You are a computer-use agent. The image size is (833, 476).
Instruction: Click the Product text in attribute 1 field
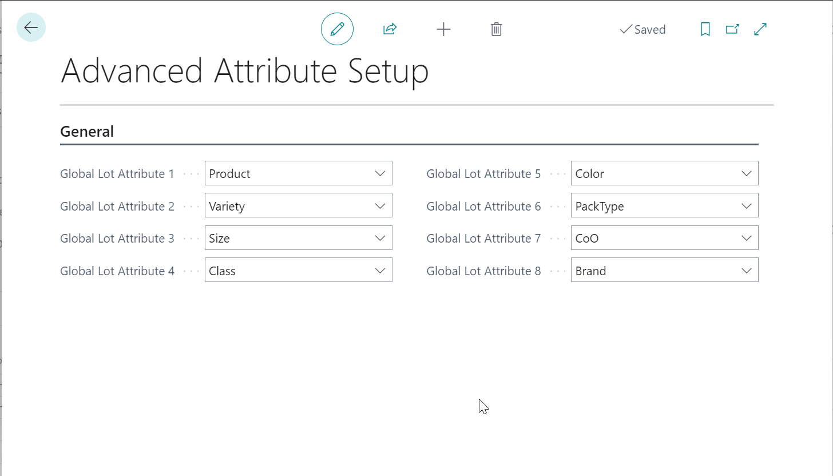[x=230, y=174]
